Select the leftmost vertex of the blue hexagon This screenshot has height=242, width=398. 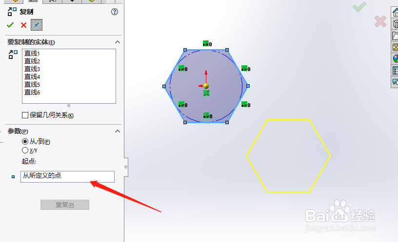point(164,86)
